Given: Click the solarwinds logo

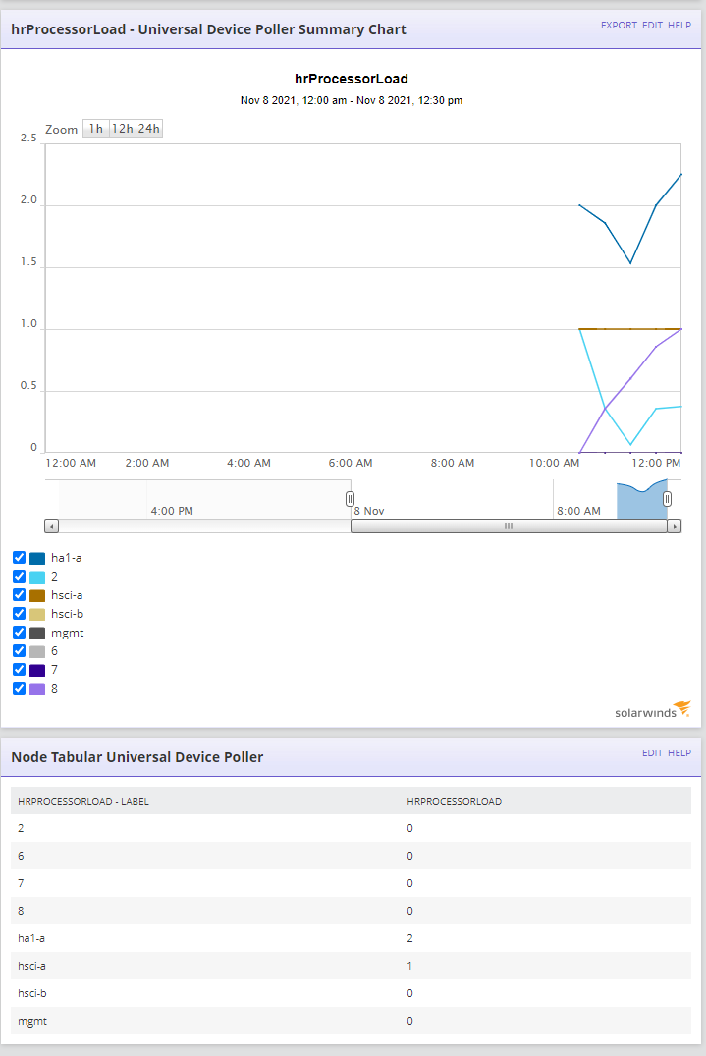Looking at the screenshot, I should click(x=652, y=710).
